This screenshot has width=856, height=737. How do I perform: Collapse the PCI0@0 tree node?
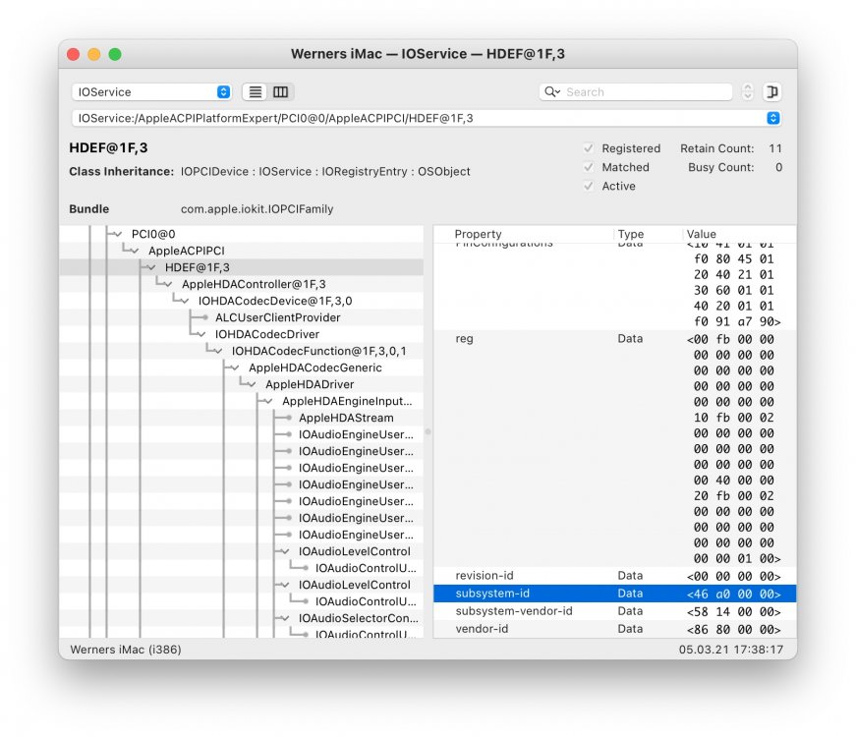118,234
